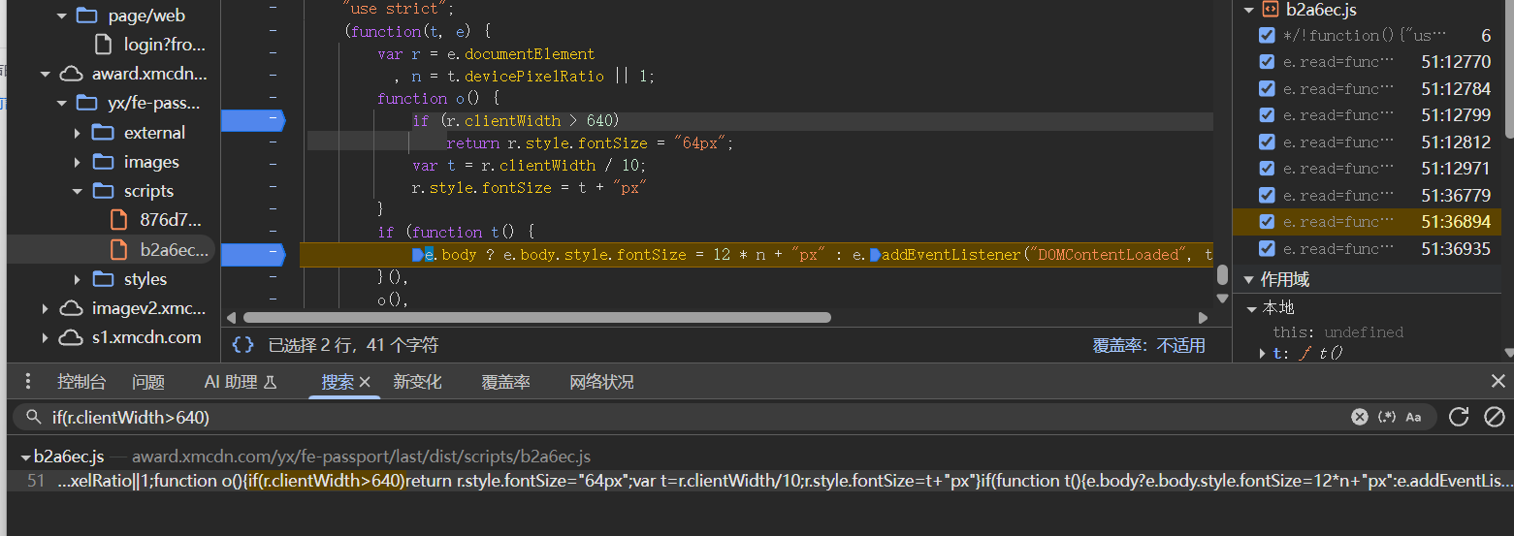Click the yx/fe-pass folder icon
The image size is (1514, 536).
(x=87, y=103)
